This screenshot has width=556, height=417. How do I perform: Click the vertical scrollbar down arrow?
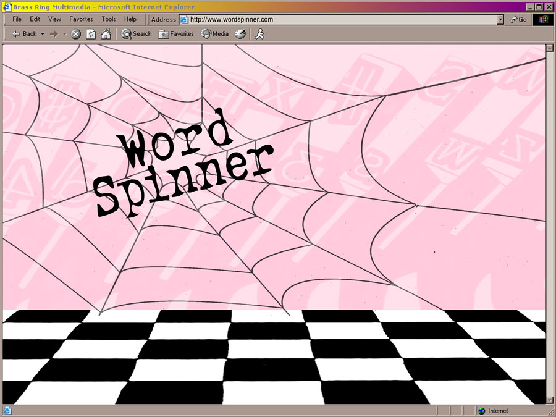(x=550, y=400)
